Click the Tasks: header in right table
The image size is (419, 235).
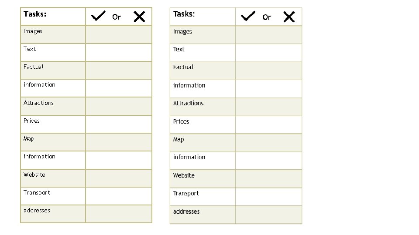(184, 14)
